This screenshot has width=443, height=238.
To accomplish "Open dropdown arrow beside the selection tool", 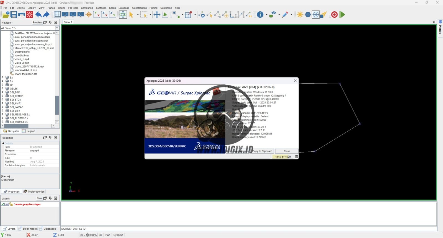I will (x=138, y=15).
